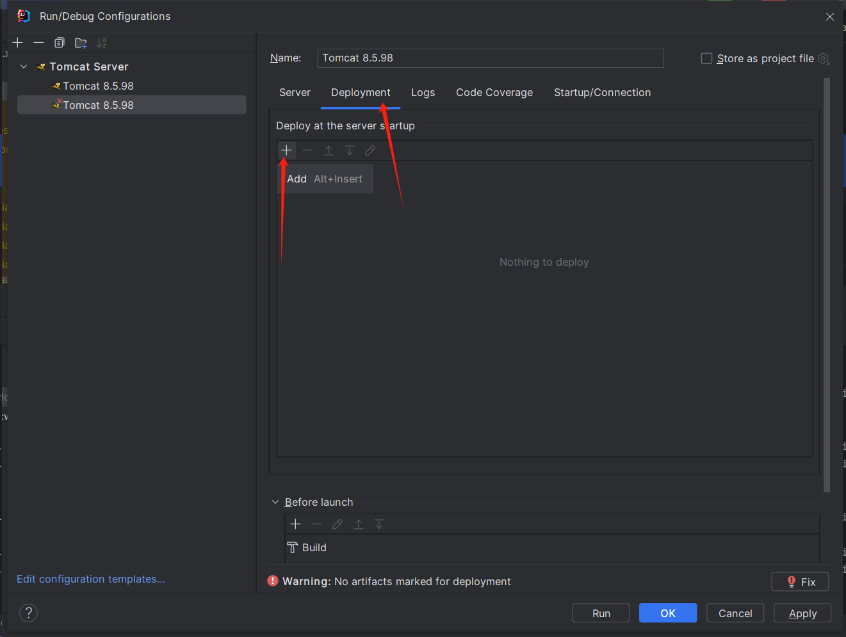Open the Code Coverage tab
The height and width of the screenshot is (637, 846).
494,92
